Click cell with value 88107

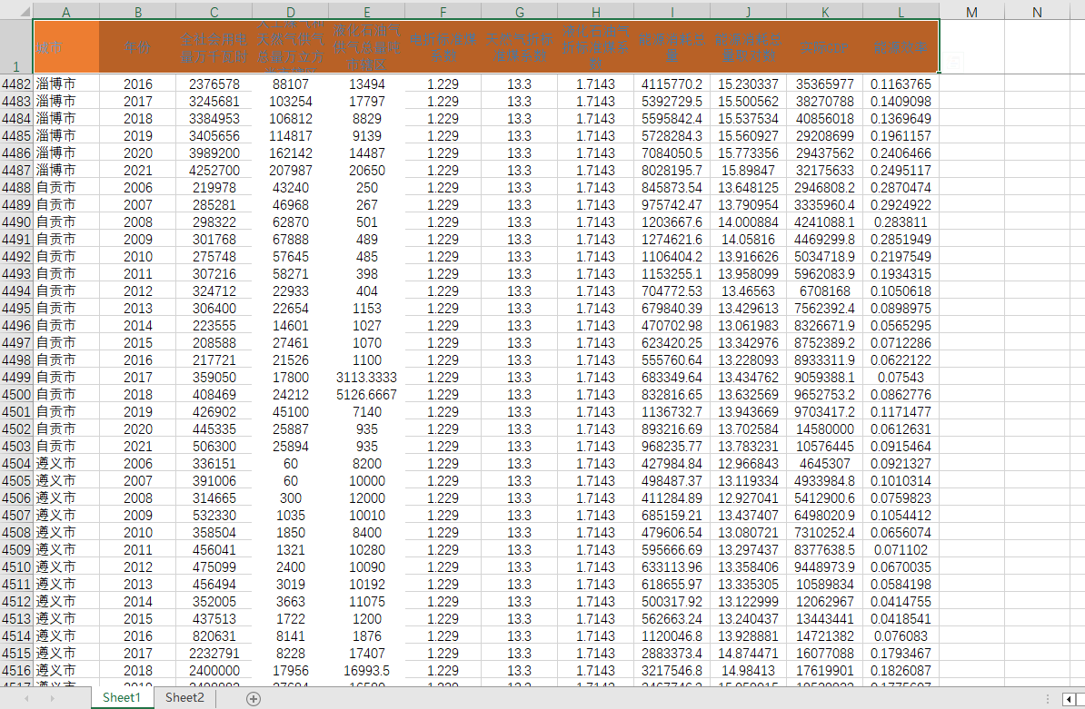pyautogui.click(x=291, y=84)
